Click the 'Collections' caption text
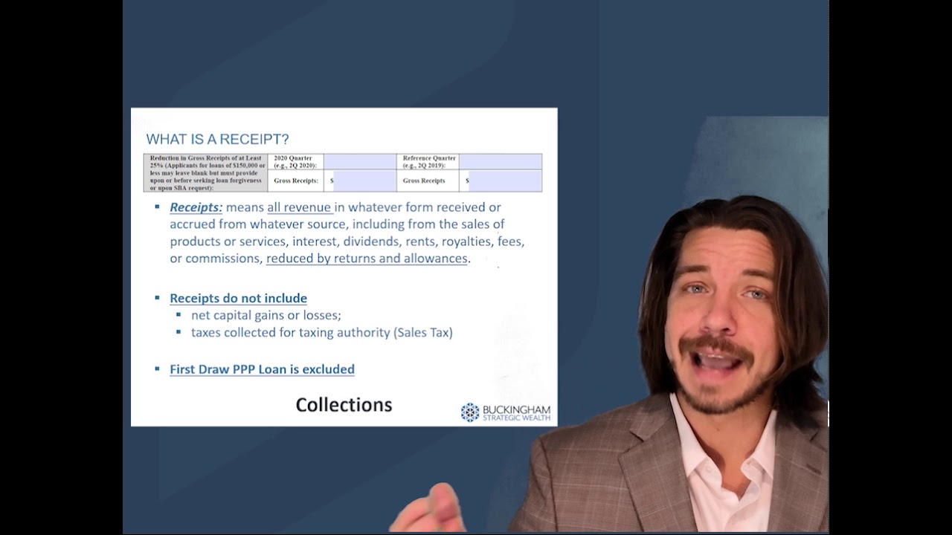 coord(344,405)
